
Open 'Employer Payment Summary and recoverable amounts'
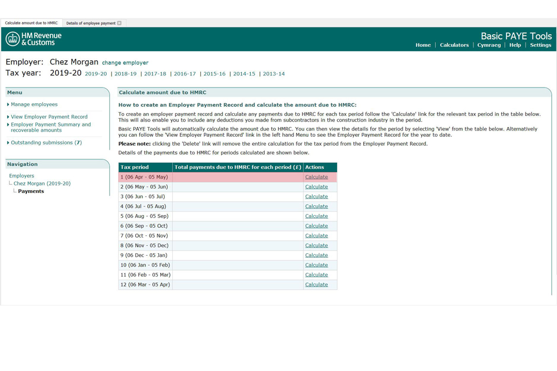click(51, 128)
